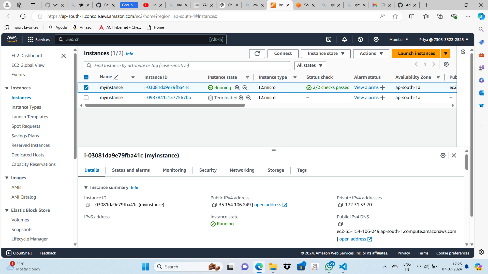Viewport: 488px width, 274px height.
Task: Click the Windows Start button
Action: (146, 267)
